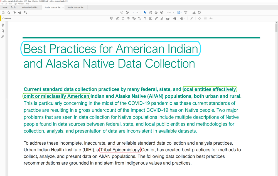Upload the file using the cloud icon

pos(14,12)
